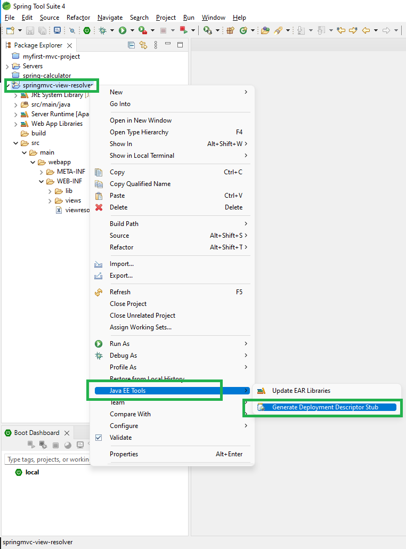Click the green Run toolbar button
The width and height of the screenshot is (406, 549).
point(123,30)
